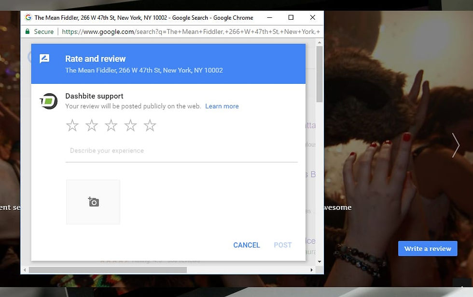
Task: Add a photo with the camera icon
Action: click(93, 202)
